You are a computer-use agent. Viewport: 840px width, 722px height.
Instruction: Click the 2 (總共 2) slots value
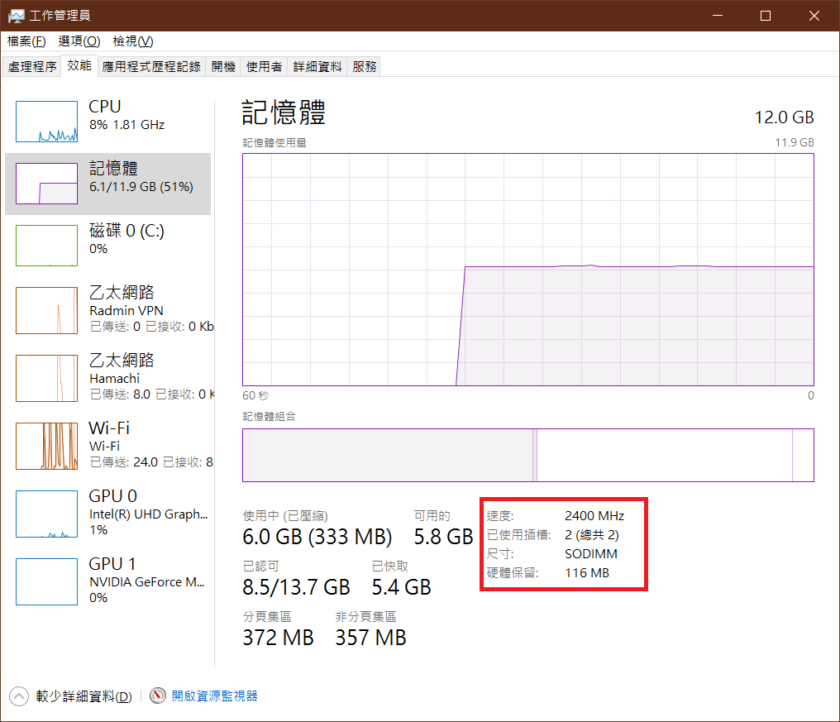[592, 535]
